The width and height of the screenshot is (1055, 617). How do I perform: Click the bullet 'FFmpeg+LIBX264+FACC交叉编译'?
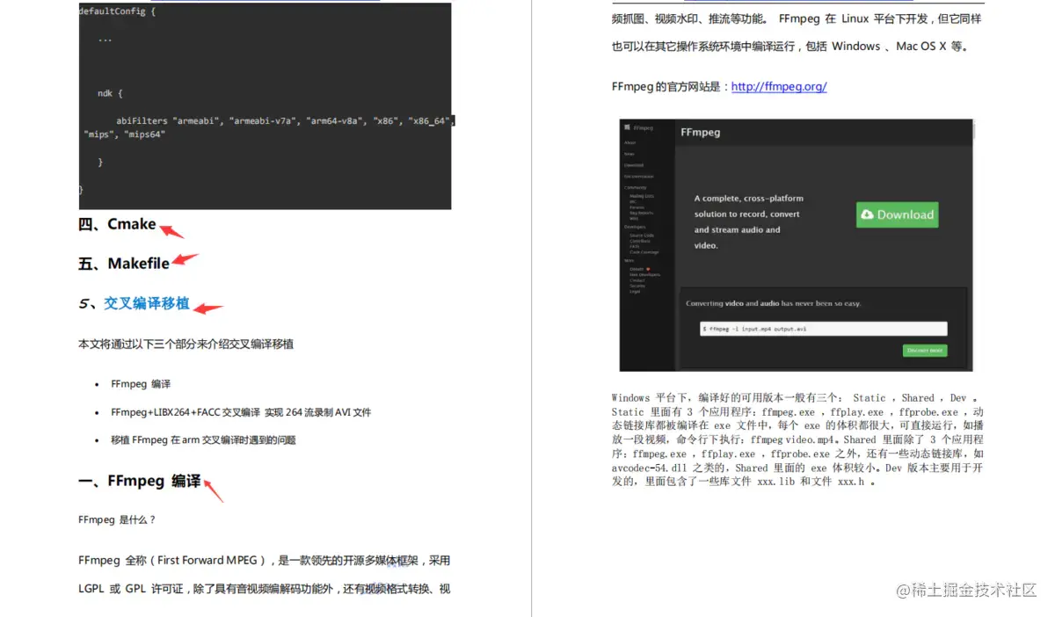click(x=241, y=412)
